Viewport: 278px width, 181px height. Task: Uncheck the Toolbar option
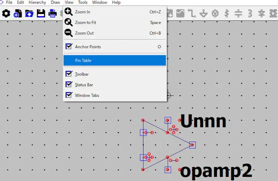pyautogui.click(x=69, y=74)
